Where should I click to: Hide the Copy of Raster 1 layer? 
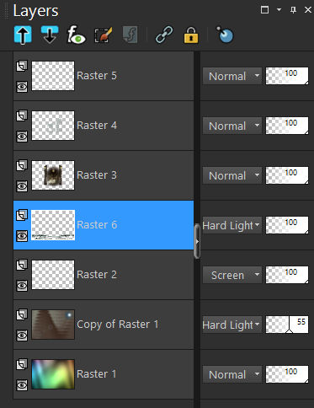[22, 336]
